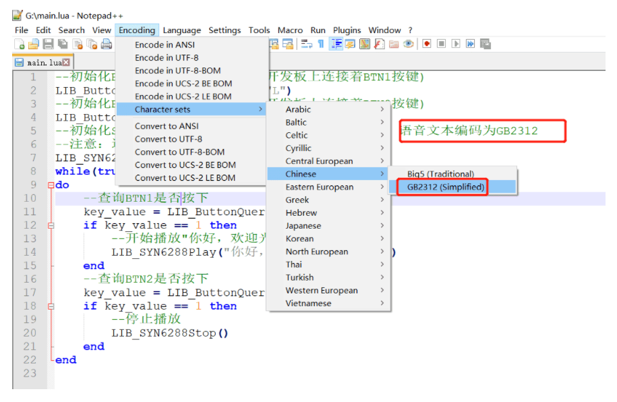Select Encode in ANSI
The image size is (617, 402).
coord(192,45)
